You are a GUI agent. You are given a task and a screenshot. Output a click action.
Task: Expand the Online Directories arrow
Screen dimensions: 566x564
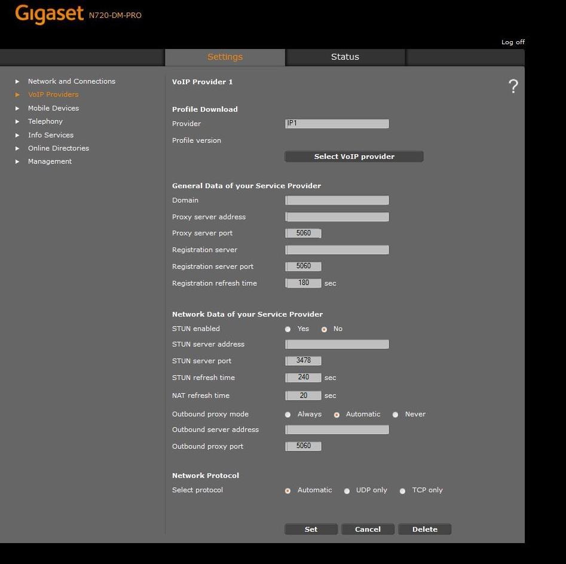(x=17, y=148)
